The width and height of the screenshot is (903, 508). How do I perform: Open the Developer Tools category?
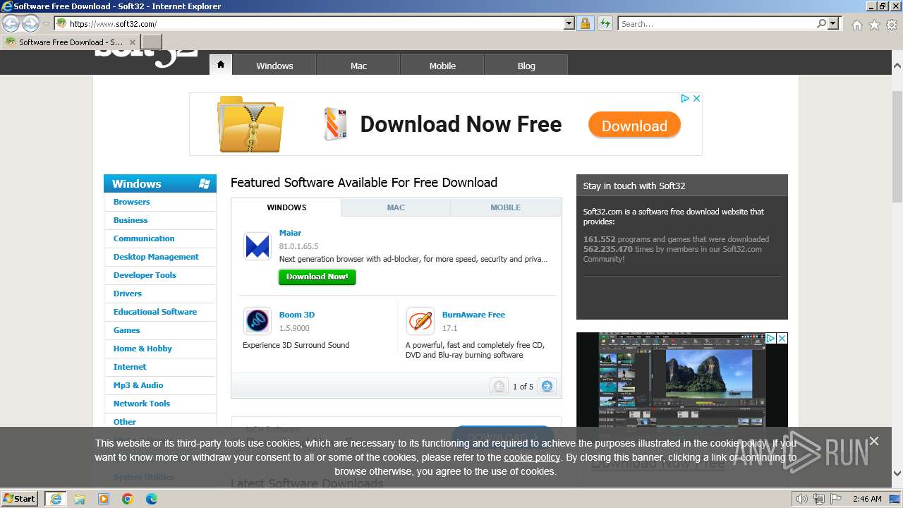(x=145, y=275)
